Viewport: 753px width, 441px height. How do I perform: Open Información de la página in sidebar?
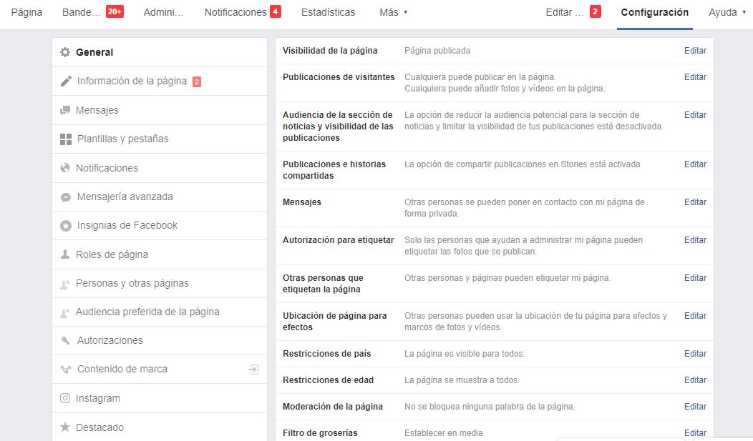160,81
